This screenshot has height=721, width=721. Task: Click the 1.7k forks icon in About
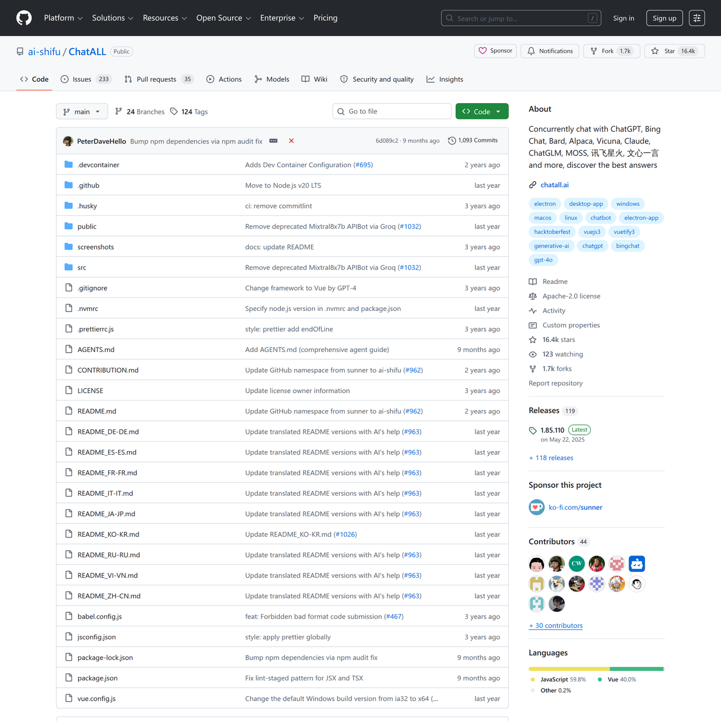pyautogui.click(x=533, y=369)
